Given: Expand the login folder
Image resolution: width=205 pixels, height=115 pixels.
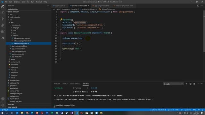Looking at the screenshot, I should [x=14, y=30].
